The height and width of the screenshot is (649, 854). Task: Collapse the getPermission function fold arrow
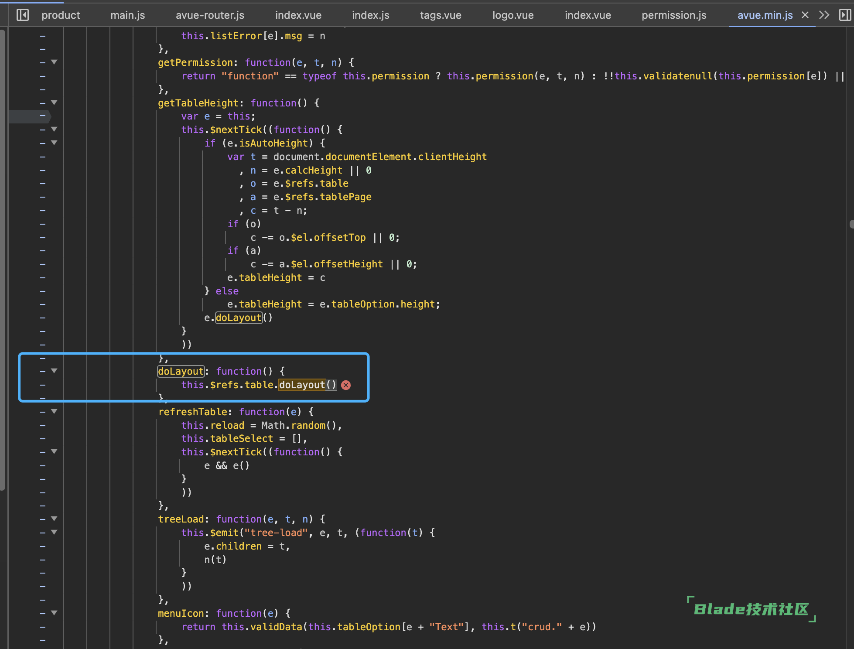pyautogui.click(x=54, y=62)
